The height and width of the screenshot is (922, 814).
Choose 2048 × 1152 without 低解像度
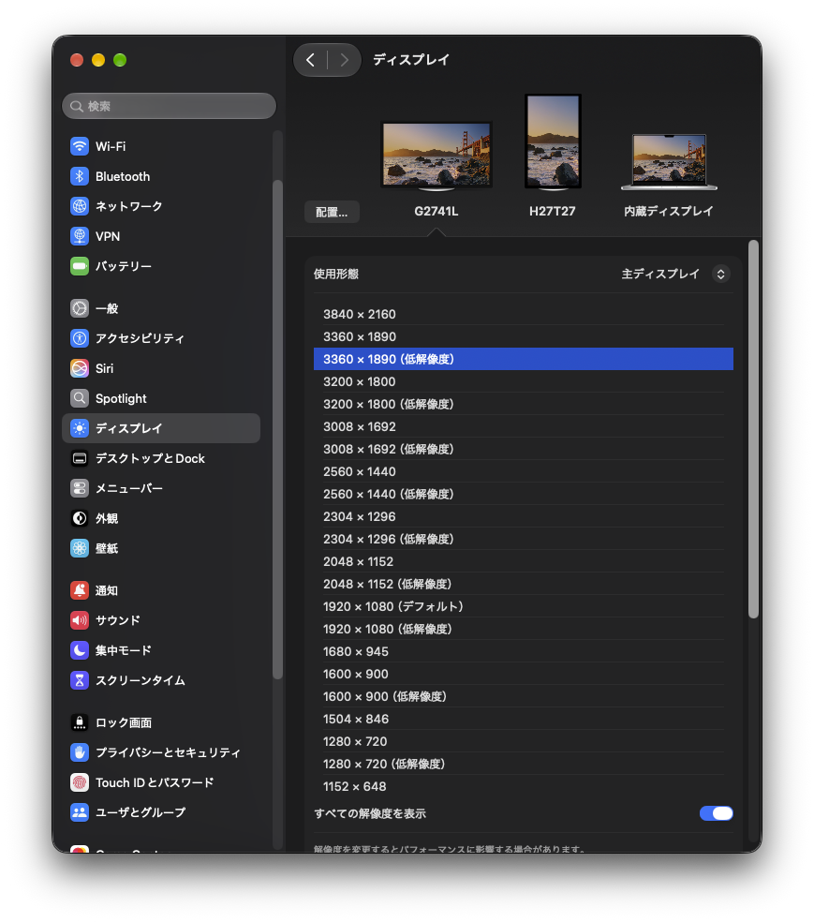[x=523, y=561]
